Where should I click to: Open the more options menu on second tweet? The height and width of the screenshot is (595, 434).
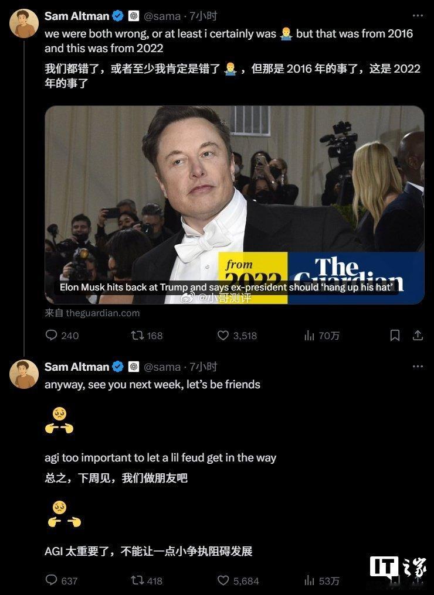418,366
